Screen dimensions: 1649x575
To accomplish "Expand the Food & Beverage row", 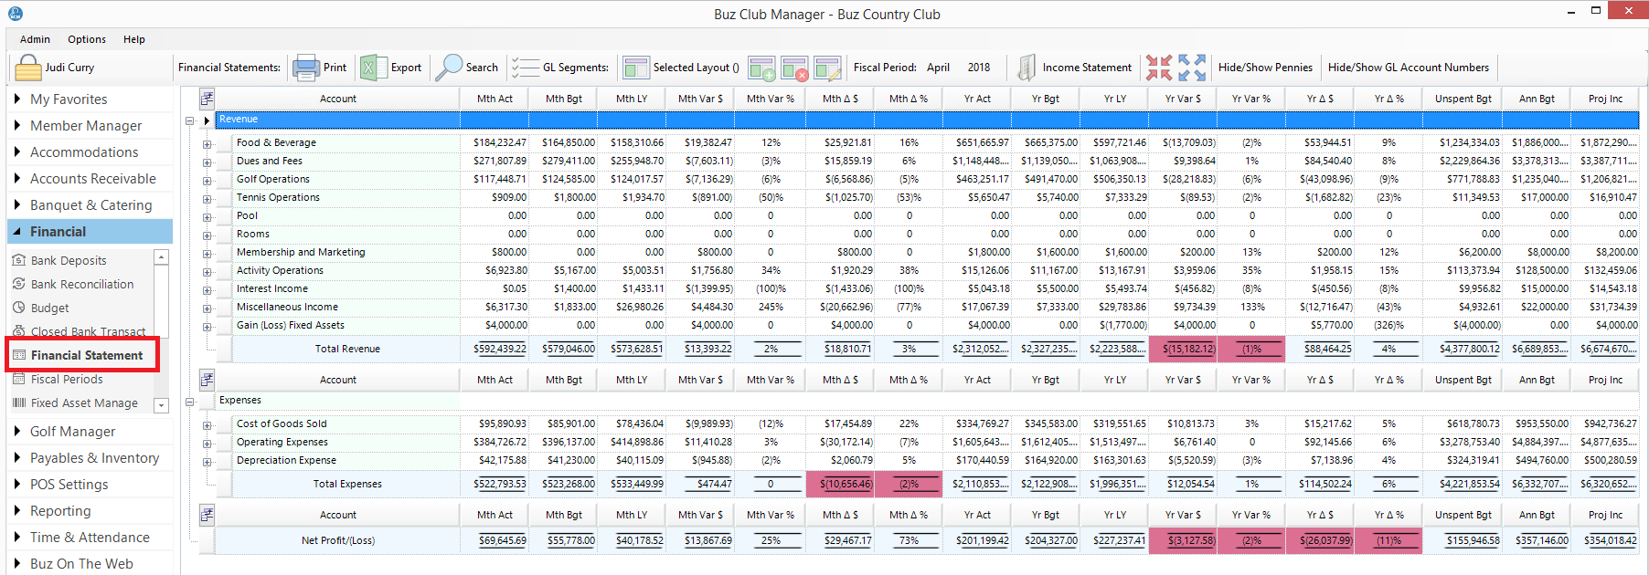I will 207,143.
